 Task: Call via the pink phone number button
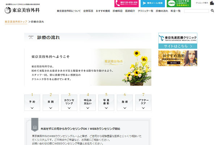point(127,4)
